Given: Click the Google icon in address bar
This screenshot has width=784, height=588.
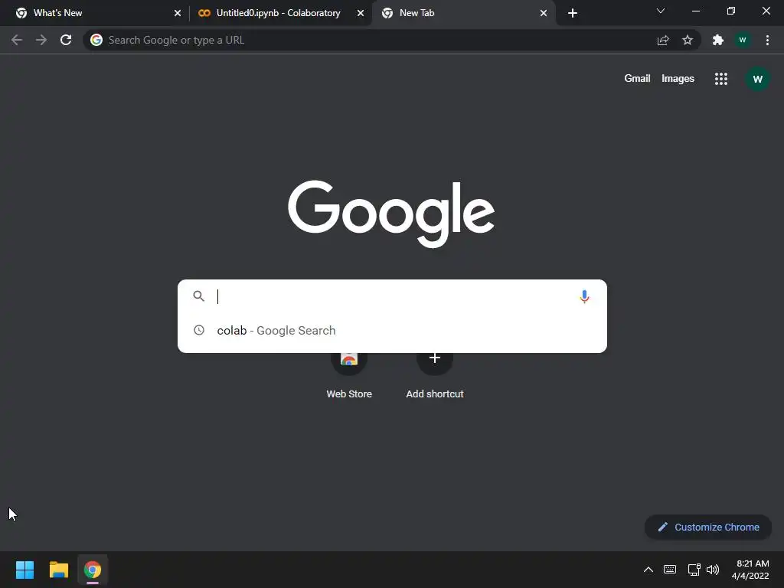Looking at the screenshot, I should coord(96,40).
